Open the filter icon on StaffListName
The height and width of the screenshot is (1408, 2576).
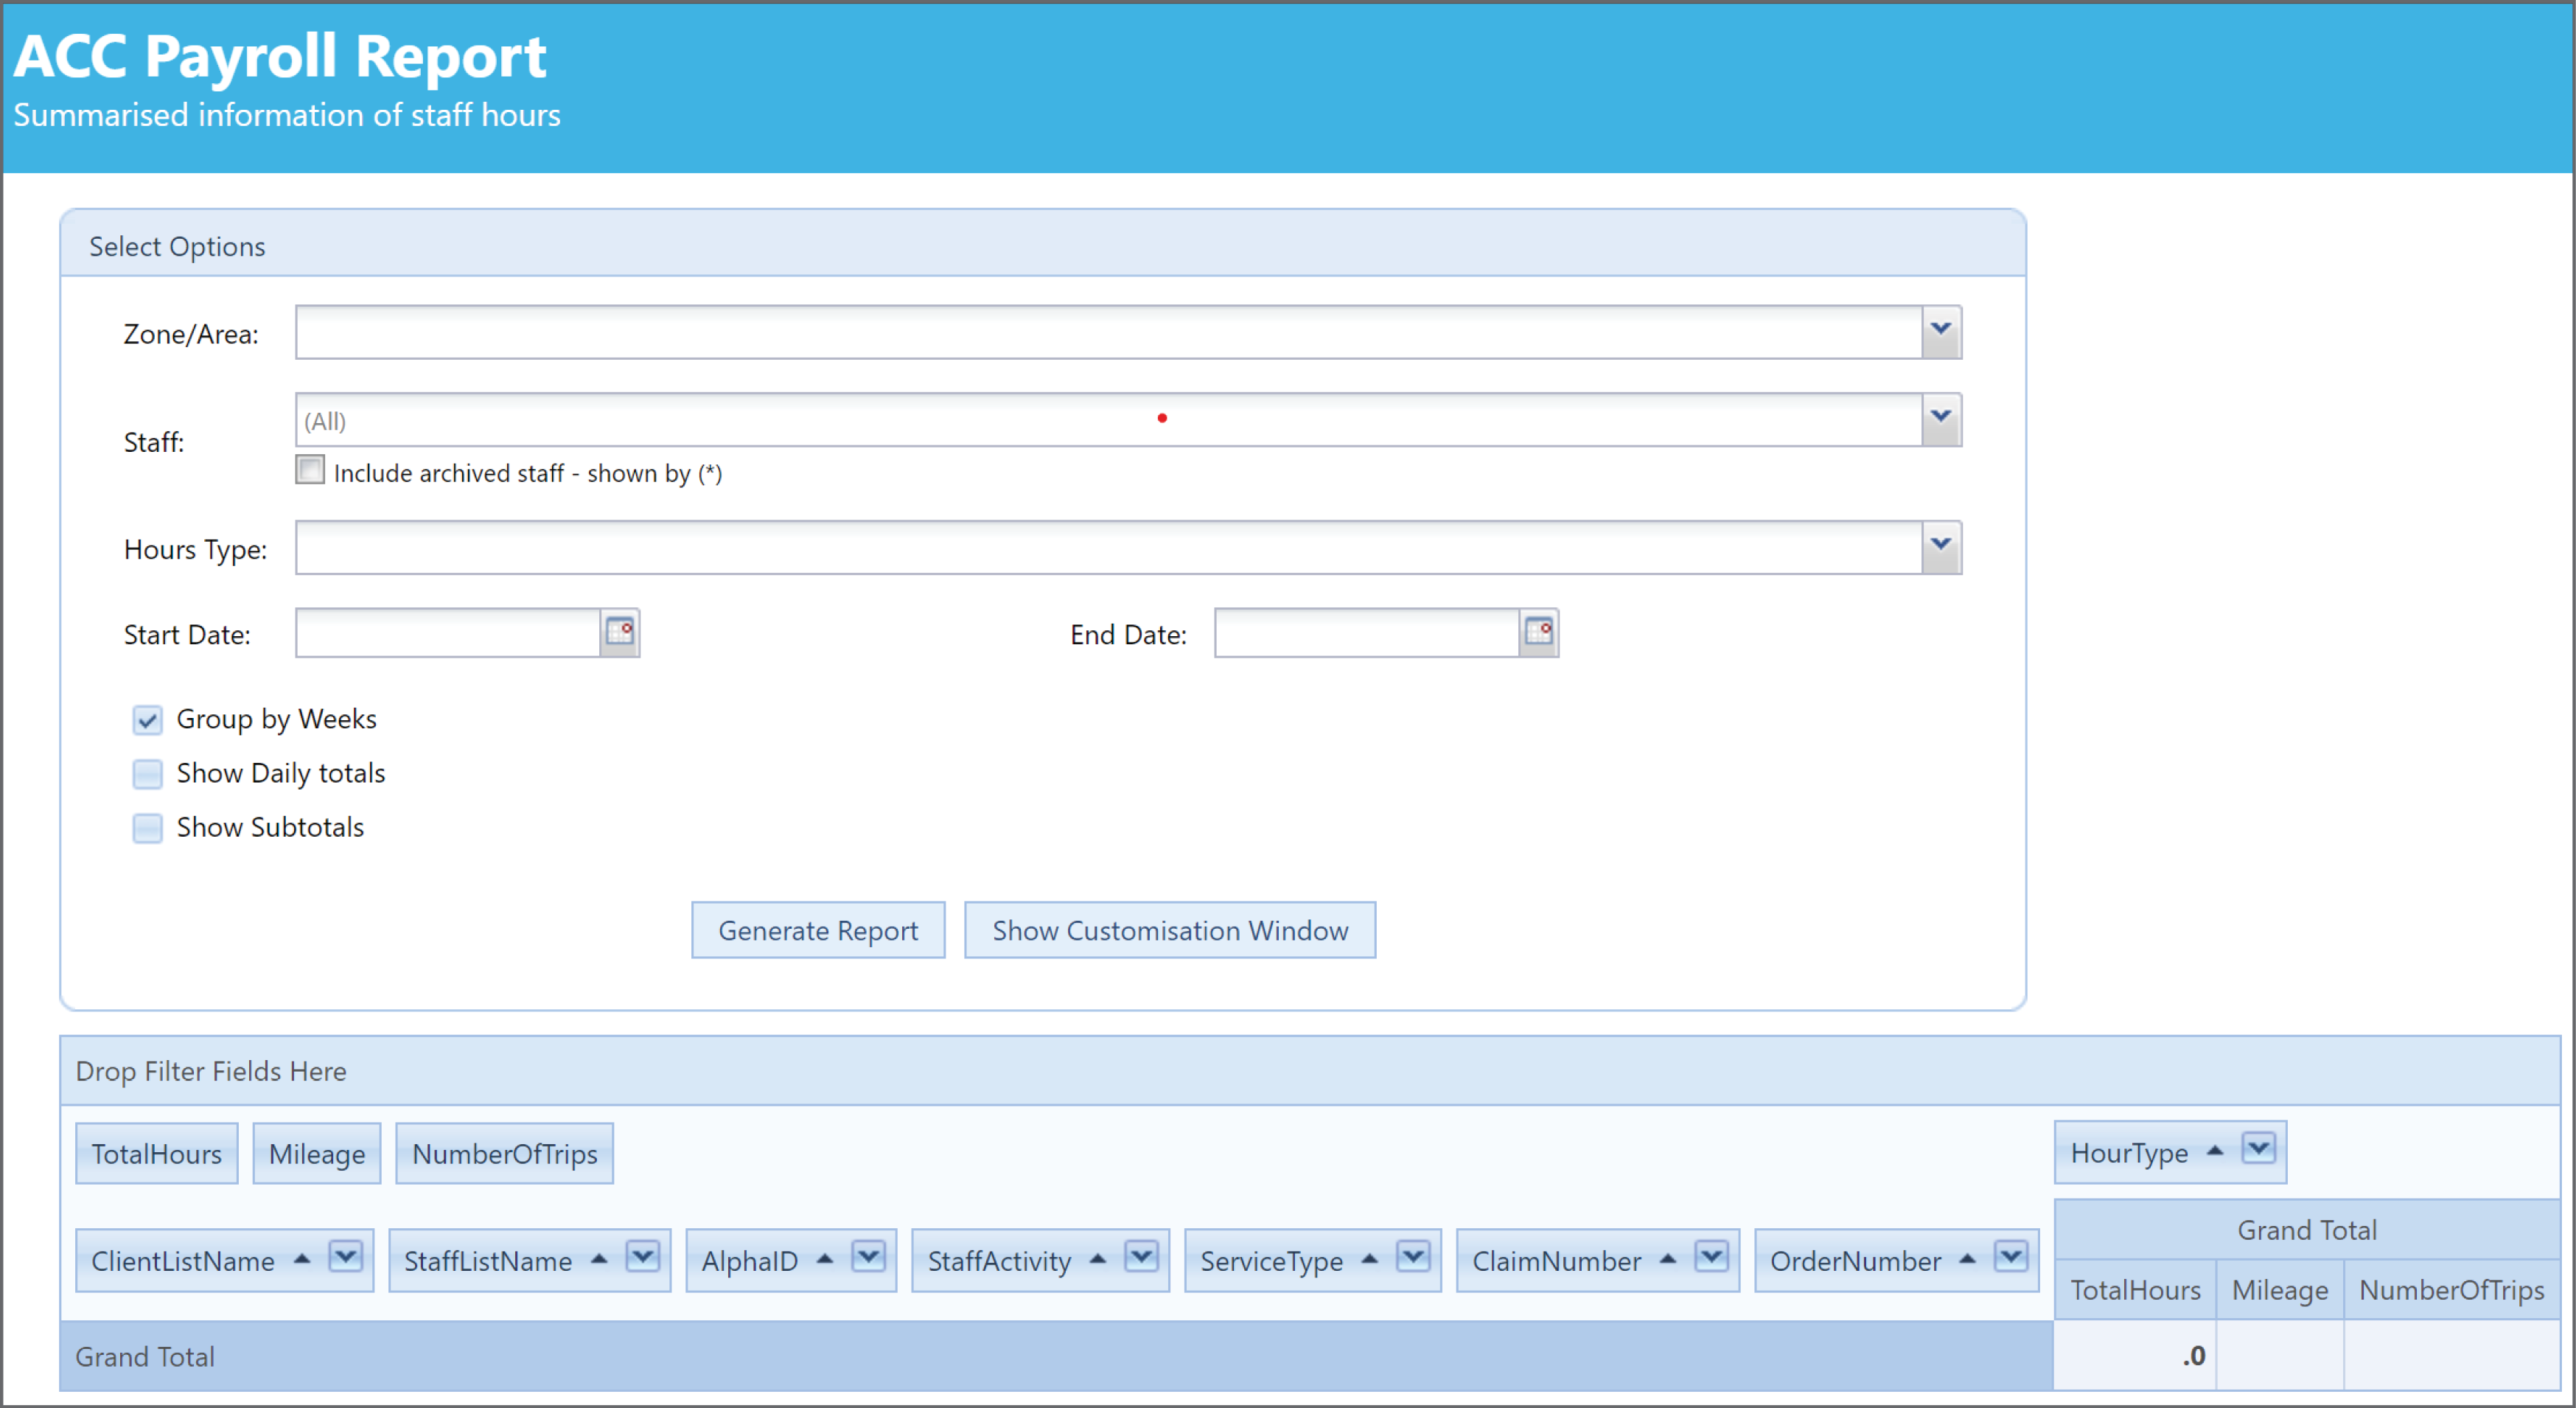pos(643,1258)
